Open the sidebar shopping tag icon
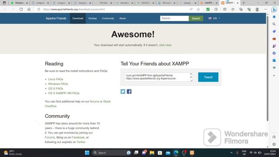This screenshot has width=279, height=157. [274, 31]
